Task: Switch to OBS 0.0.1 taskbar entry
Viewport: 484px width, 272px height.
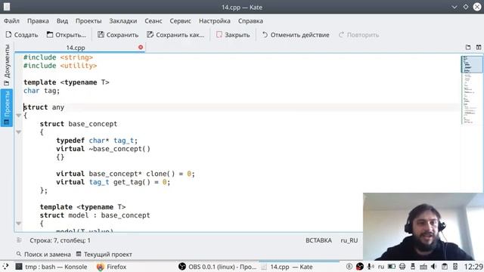Action: [x=218, y=267]
